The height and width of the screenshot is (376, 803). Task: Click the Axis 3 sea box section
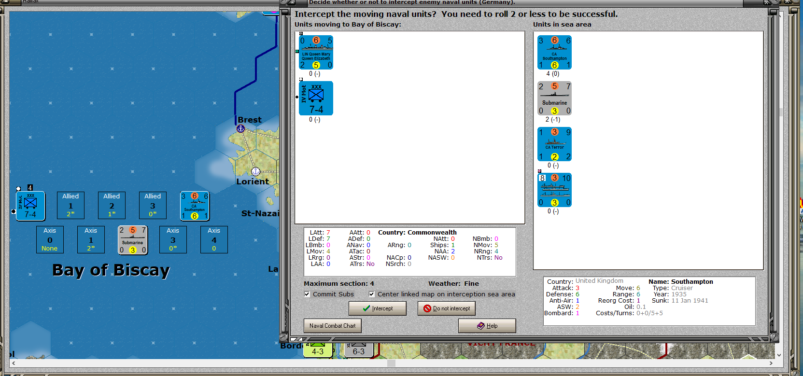[x=173, y=239]
